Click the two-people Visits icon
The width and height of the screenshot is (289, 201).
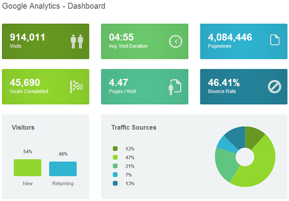[x=77, y=42]
